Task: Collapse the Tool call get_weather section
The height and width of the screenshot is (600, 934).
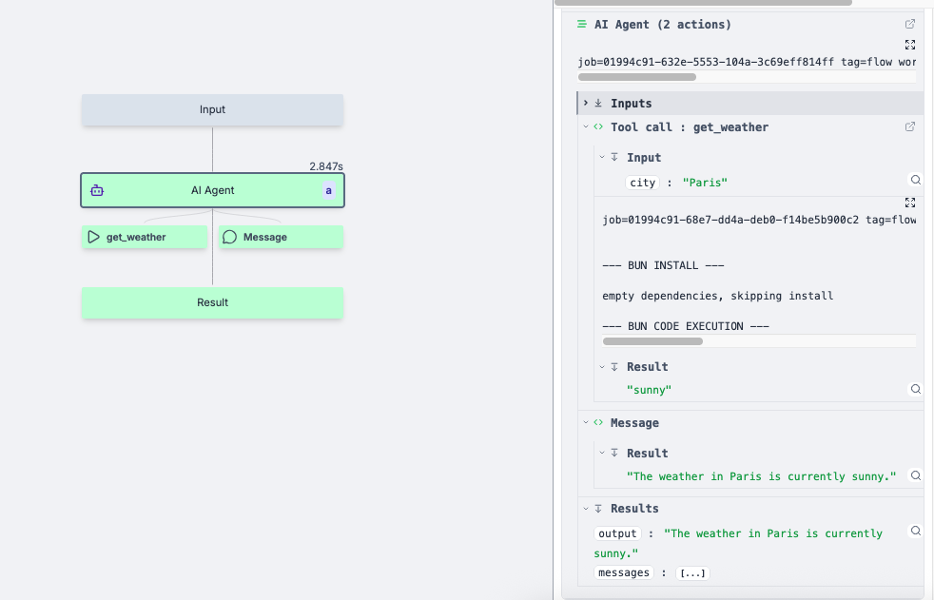Action: point(586,126)
